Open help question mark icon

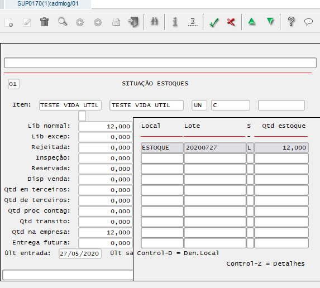click(291, 21)
